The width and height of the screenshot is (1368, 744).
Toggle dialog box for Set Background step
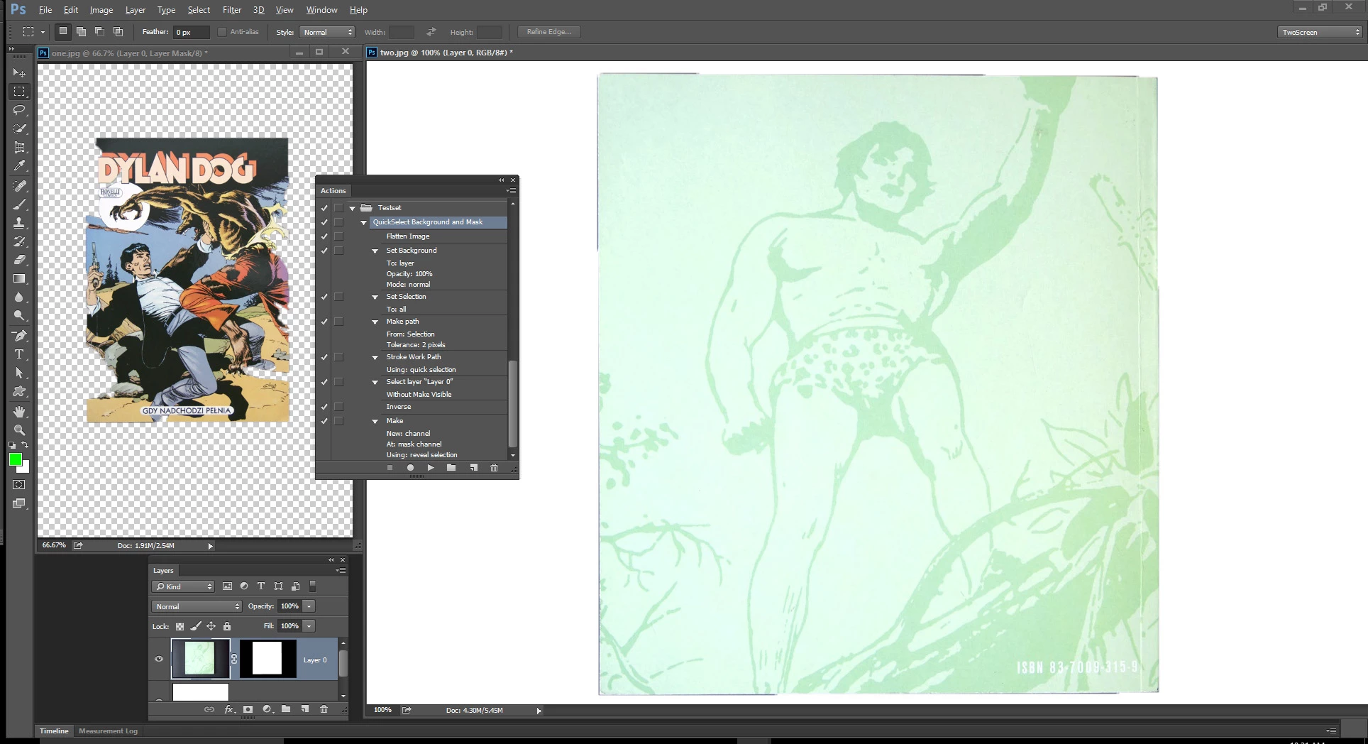pyautogui.click(x=338, y=251)
